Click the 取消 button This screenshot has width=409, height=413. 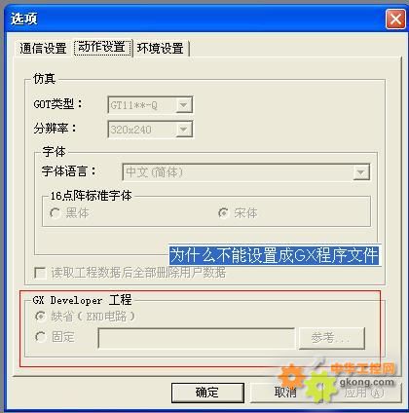[285, 393]
